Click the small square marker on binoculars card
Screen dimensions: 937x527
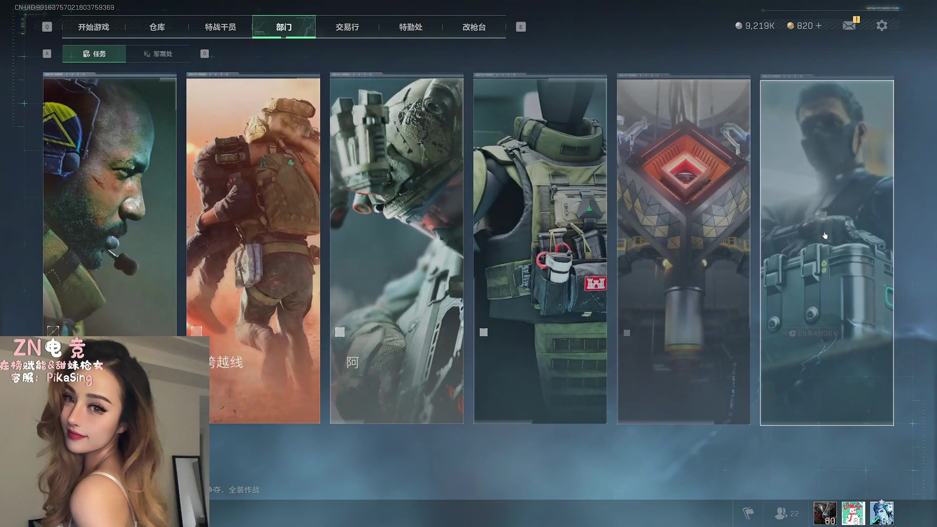click(340, 332)
